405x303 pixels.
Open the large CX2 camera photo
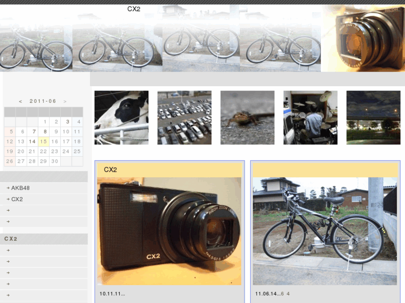[169, 231]
